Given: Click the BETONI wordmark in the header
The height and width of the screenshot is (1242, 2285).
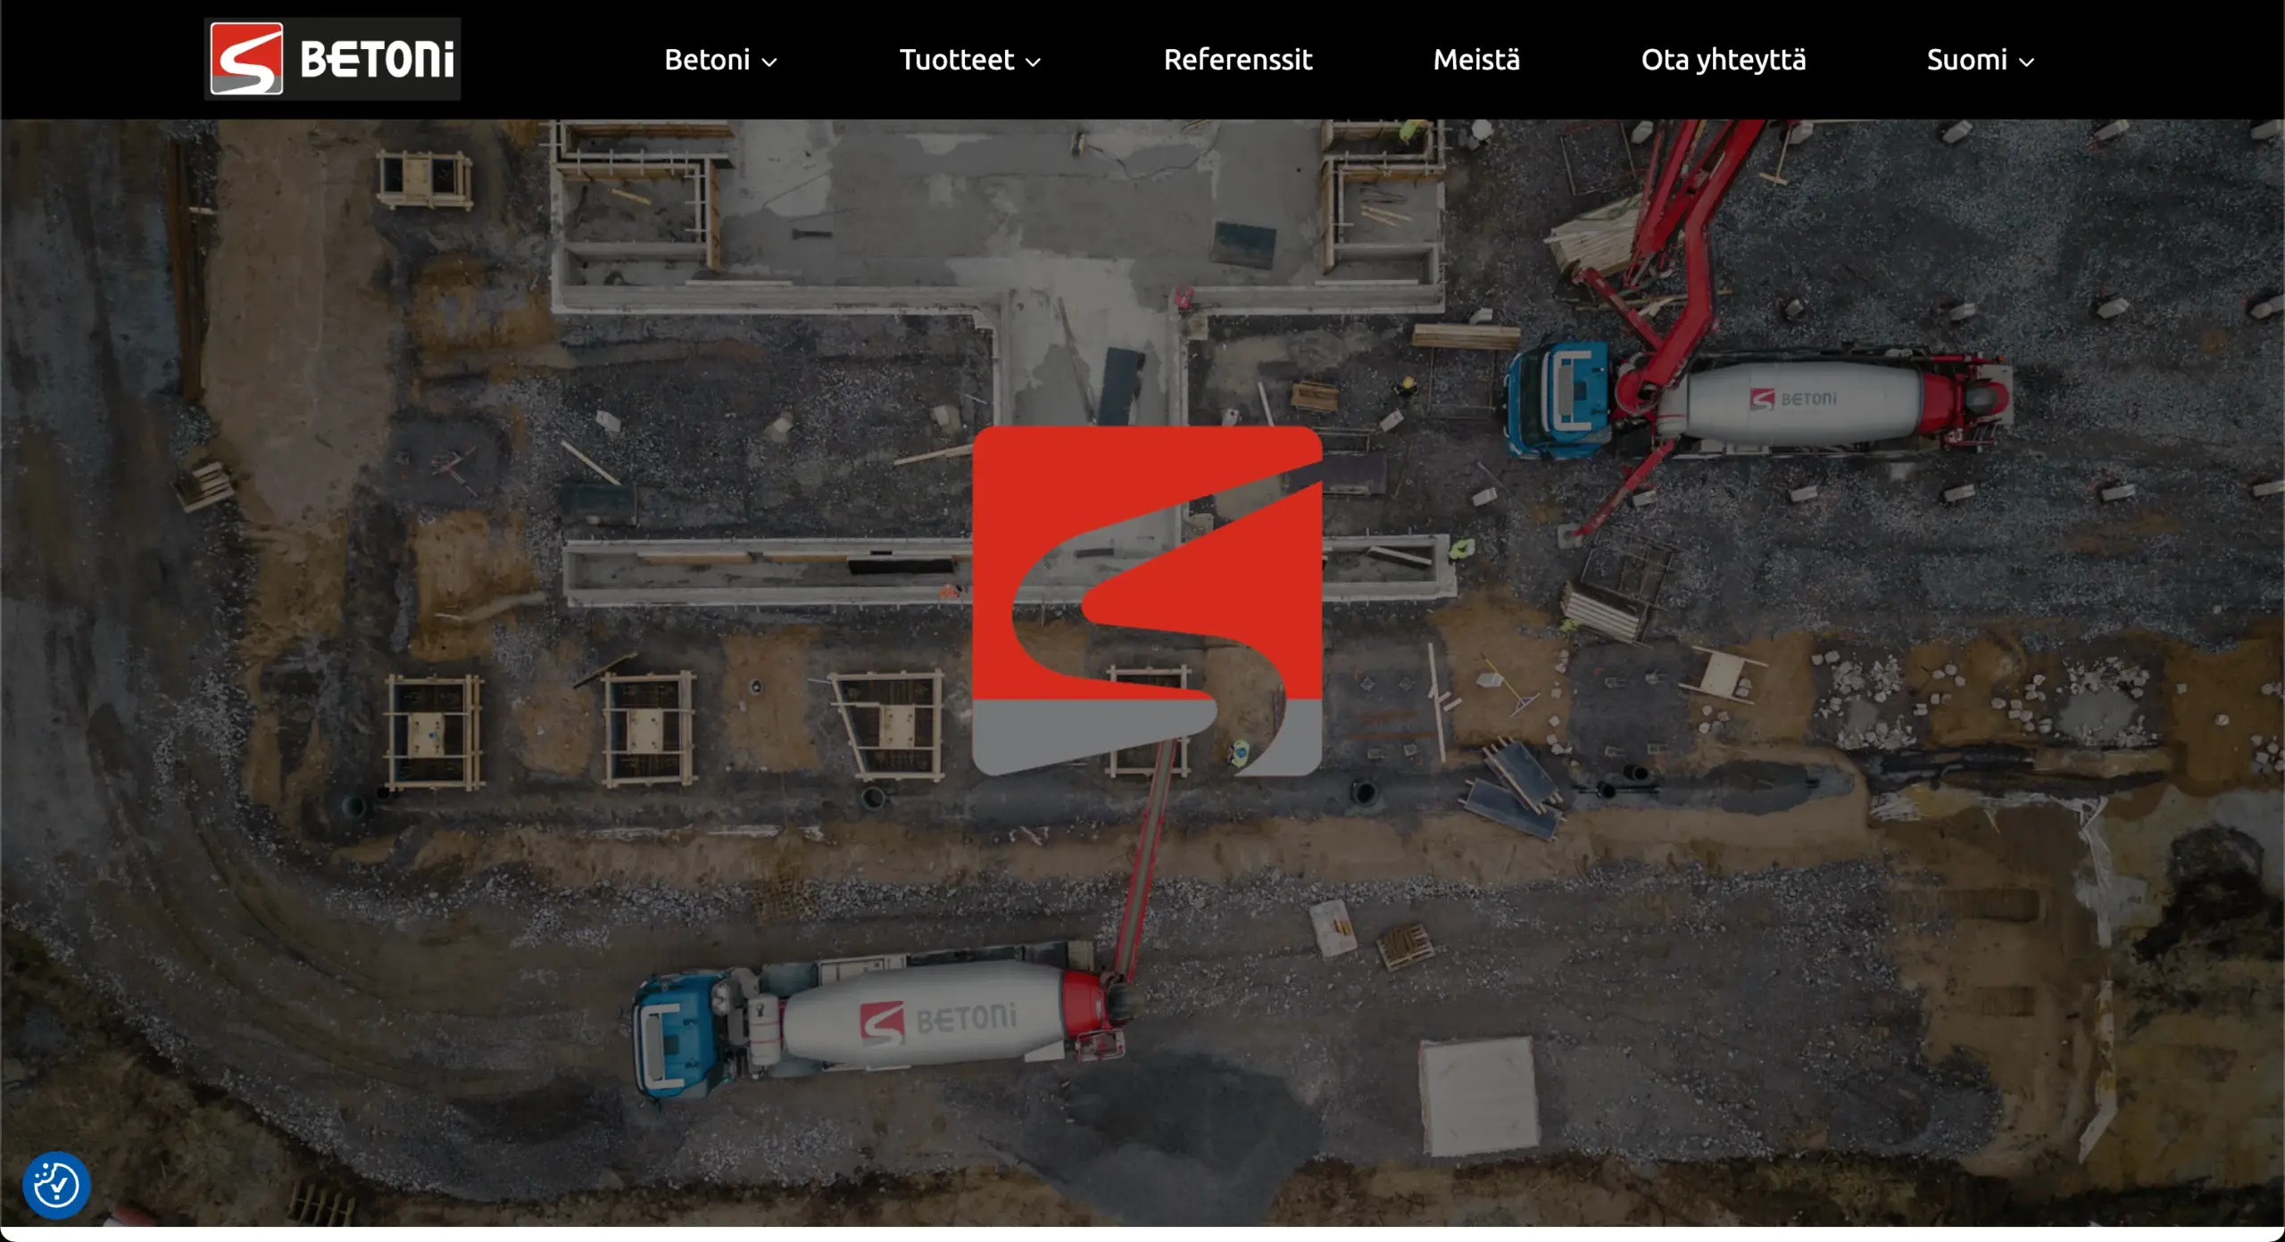Looking at the screenshot, I should 377,60.
